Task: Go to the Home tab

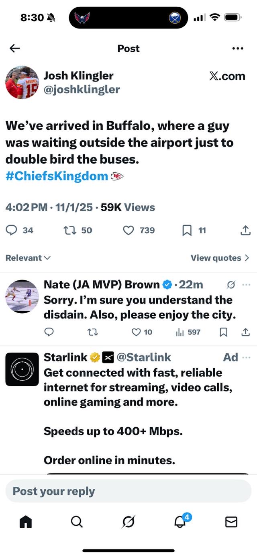Action: coord(26,521)
